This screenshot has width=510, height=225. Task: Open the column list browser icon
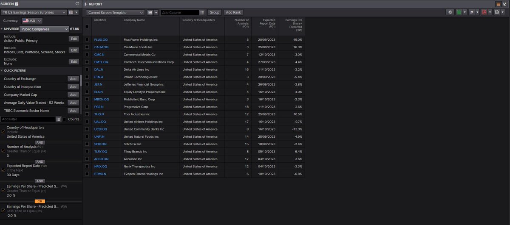click(202, 13)
